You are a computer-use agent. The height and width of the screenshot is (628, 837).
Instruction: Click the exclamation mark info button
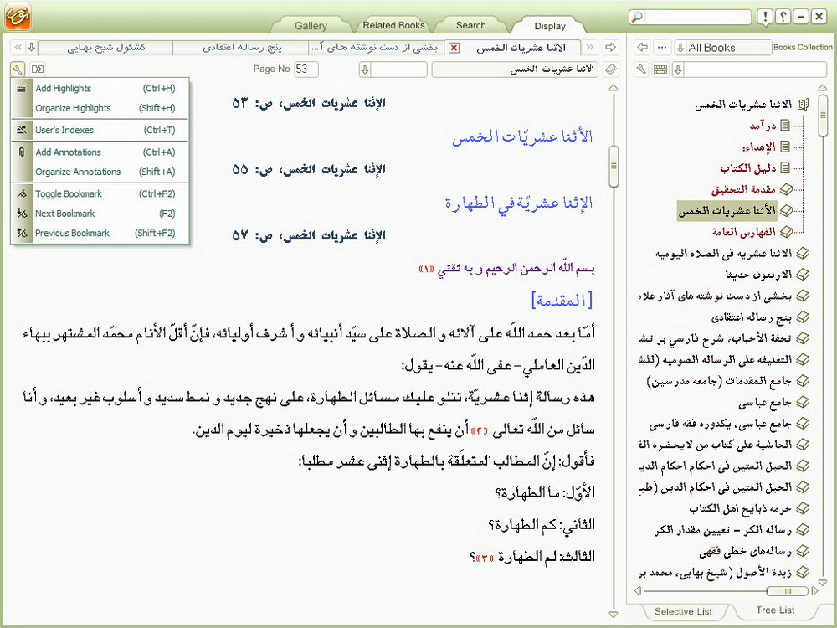click(x=765, y=17)
